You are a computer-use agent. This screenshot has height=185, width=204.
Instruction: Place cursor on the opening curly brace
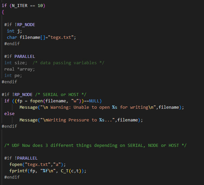coord(3,12)
